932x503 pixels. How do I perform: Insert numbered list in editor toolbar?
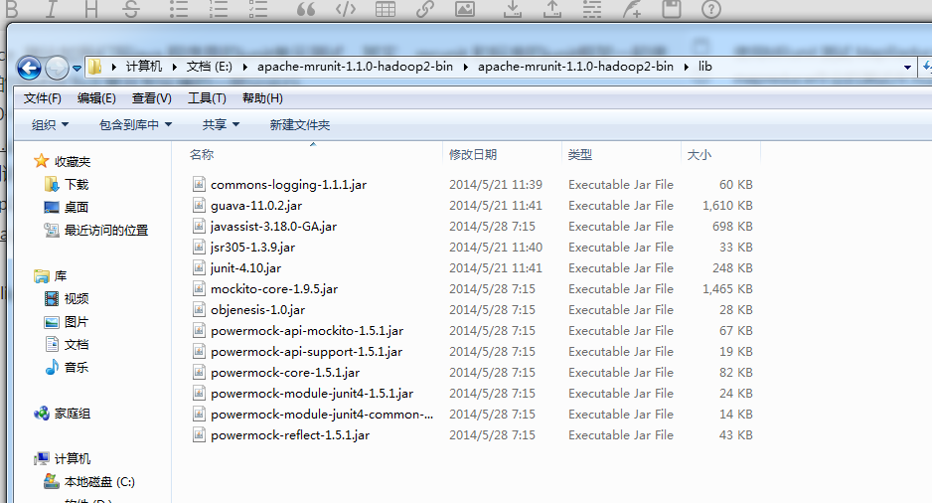[x=219, y=9]
